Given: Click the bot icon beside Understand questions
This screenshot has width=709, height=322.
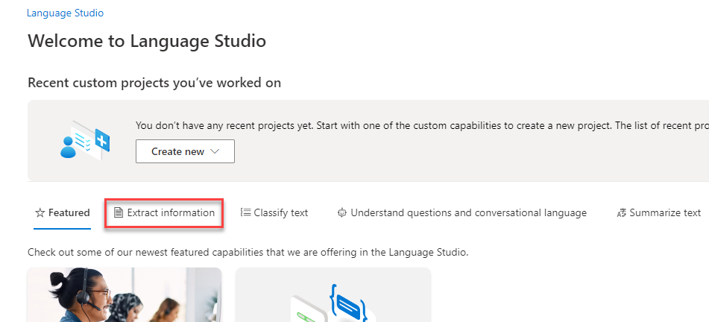Looking at the screenshot, I should 342,212.
